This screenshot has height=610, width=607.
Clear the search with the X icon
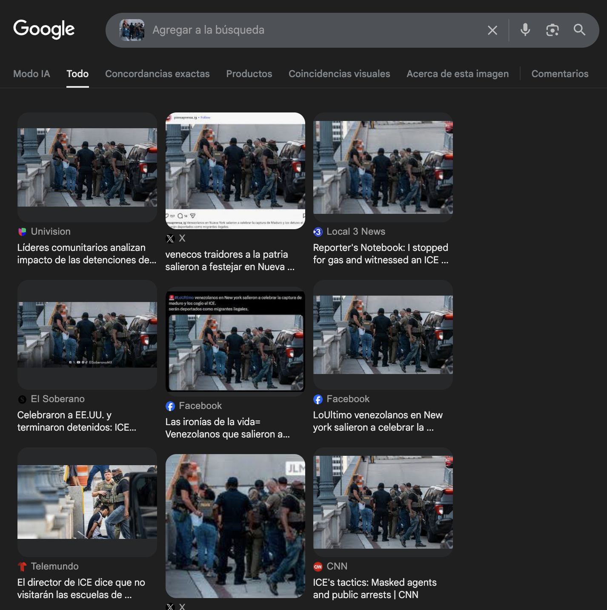492,30
